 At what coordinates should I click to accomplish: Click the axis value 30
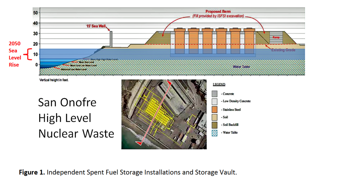[x=36, y=33]
